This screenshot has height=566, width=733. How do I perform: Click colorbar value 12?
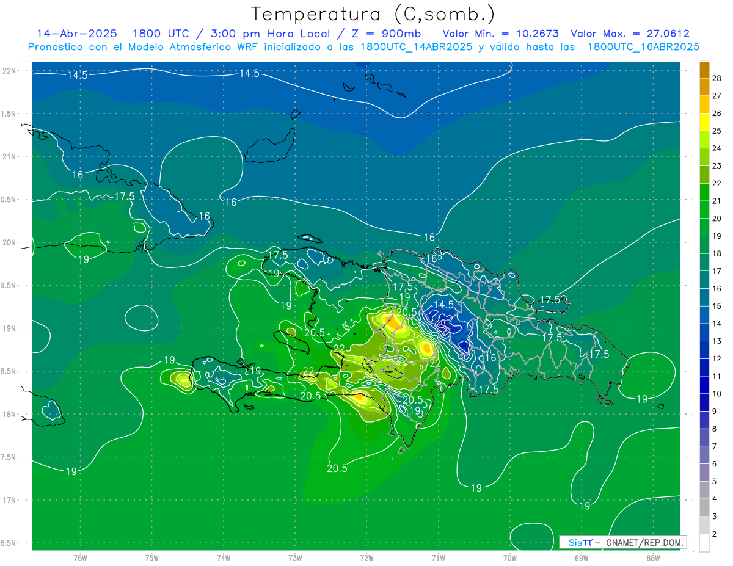pyautogui.click(x=717, y=358)
